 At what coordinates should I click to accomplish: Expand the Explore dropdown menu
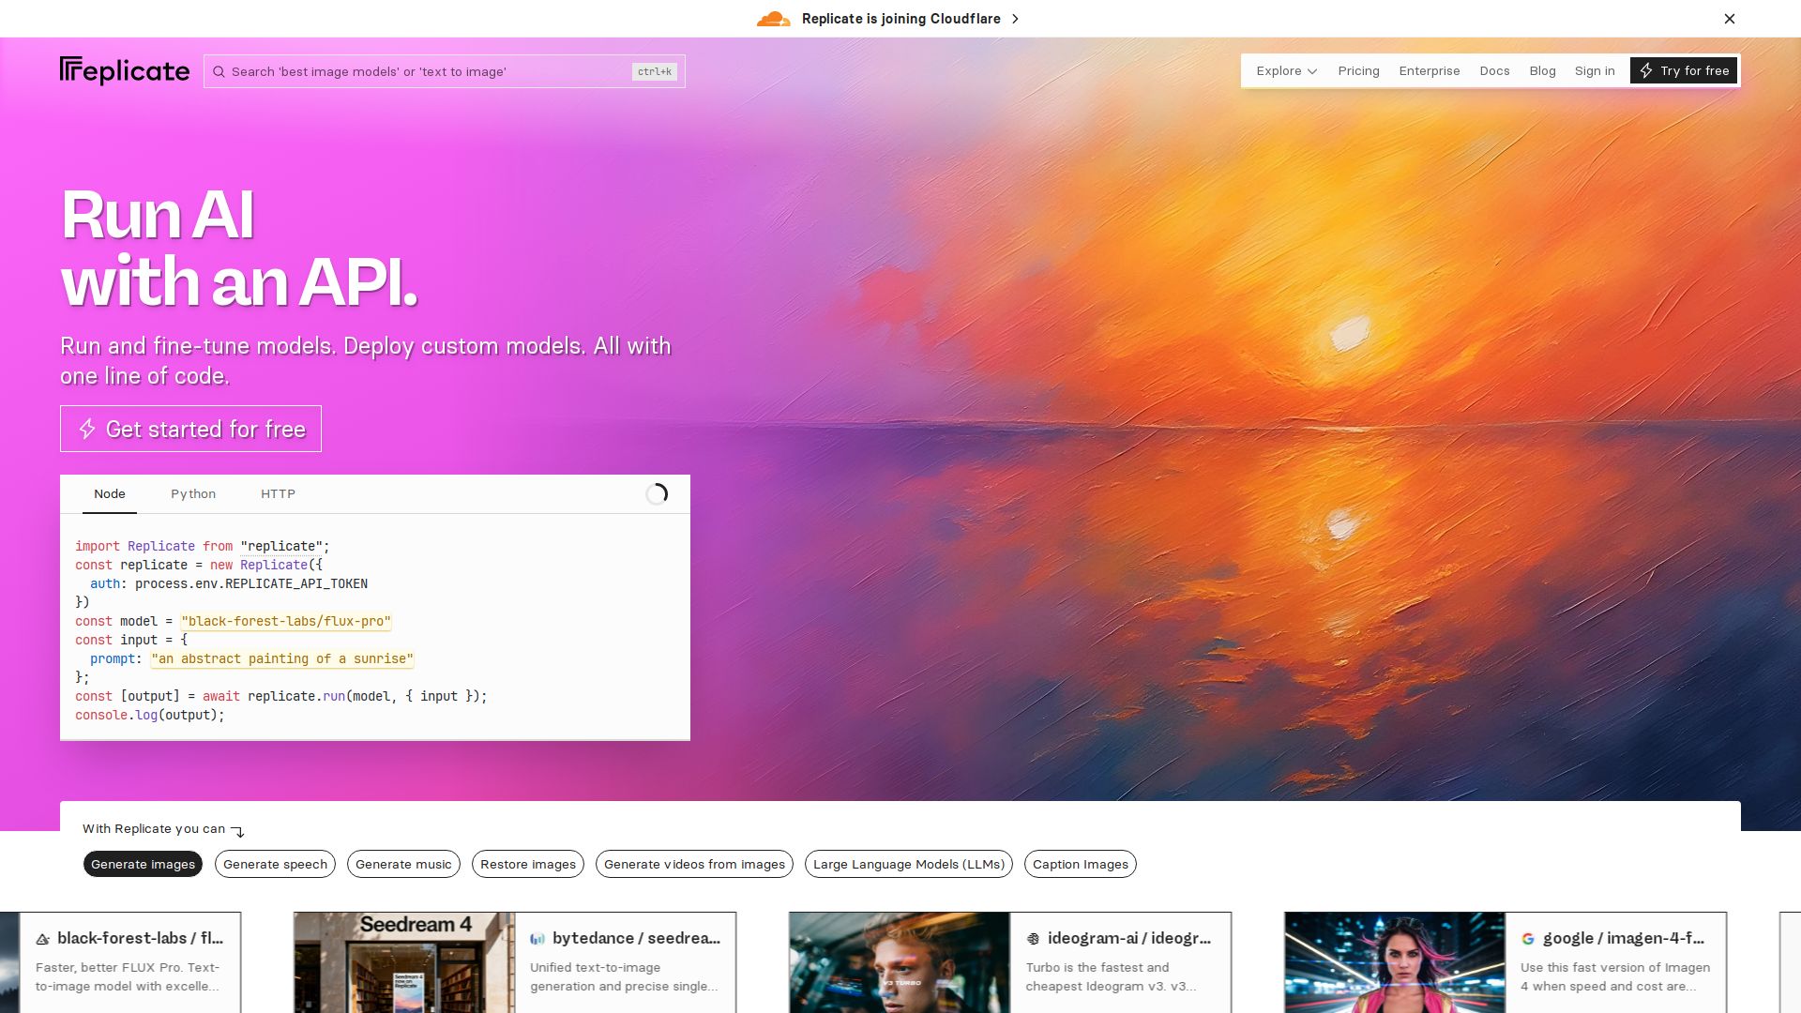pyautogui.click(x=1286, y=71)
